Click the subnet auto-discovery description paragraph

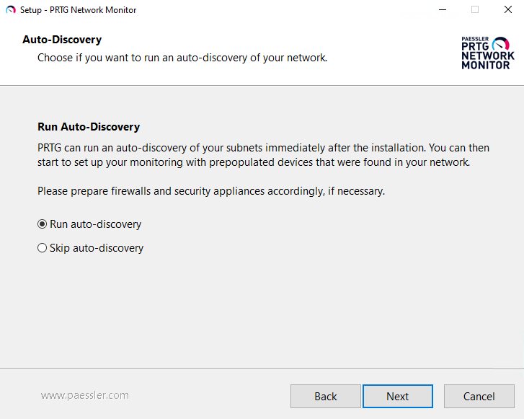(263, 155)
